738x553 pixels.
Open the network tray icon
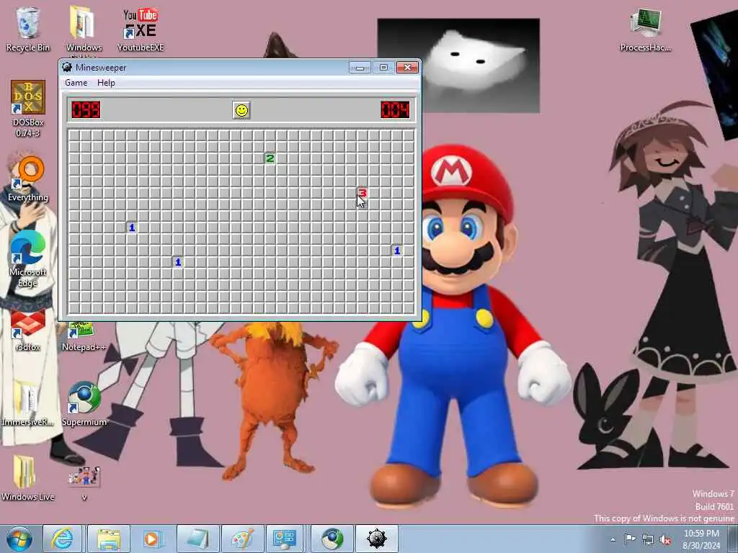coord(648,539)
